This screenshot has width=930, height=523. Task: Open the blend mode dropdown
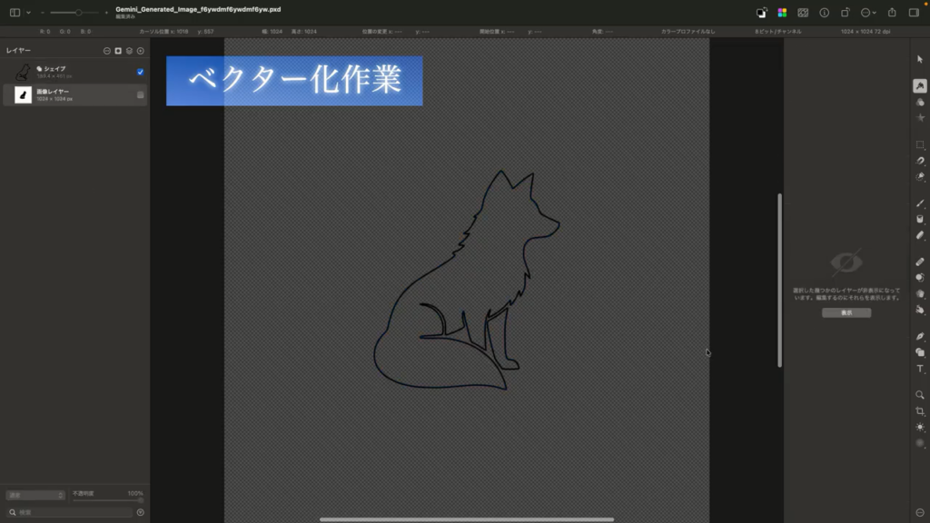point(35,496)
